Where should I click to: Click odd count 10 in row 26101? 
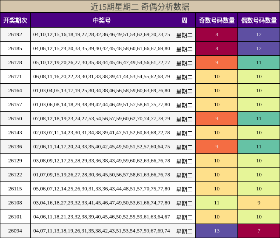(217, 217)
